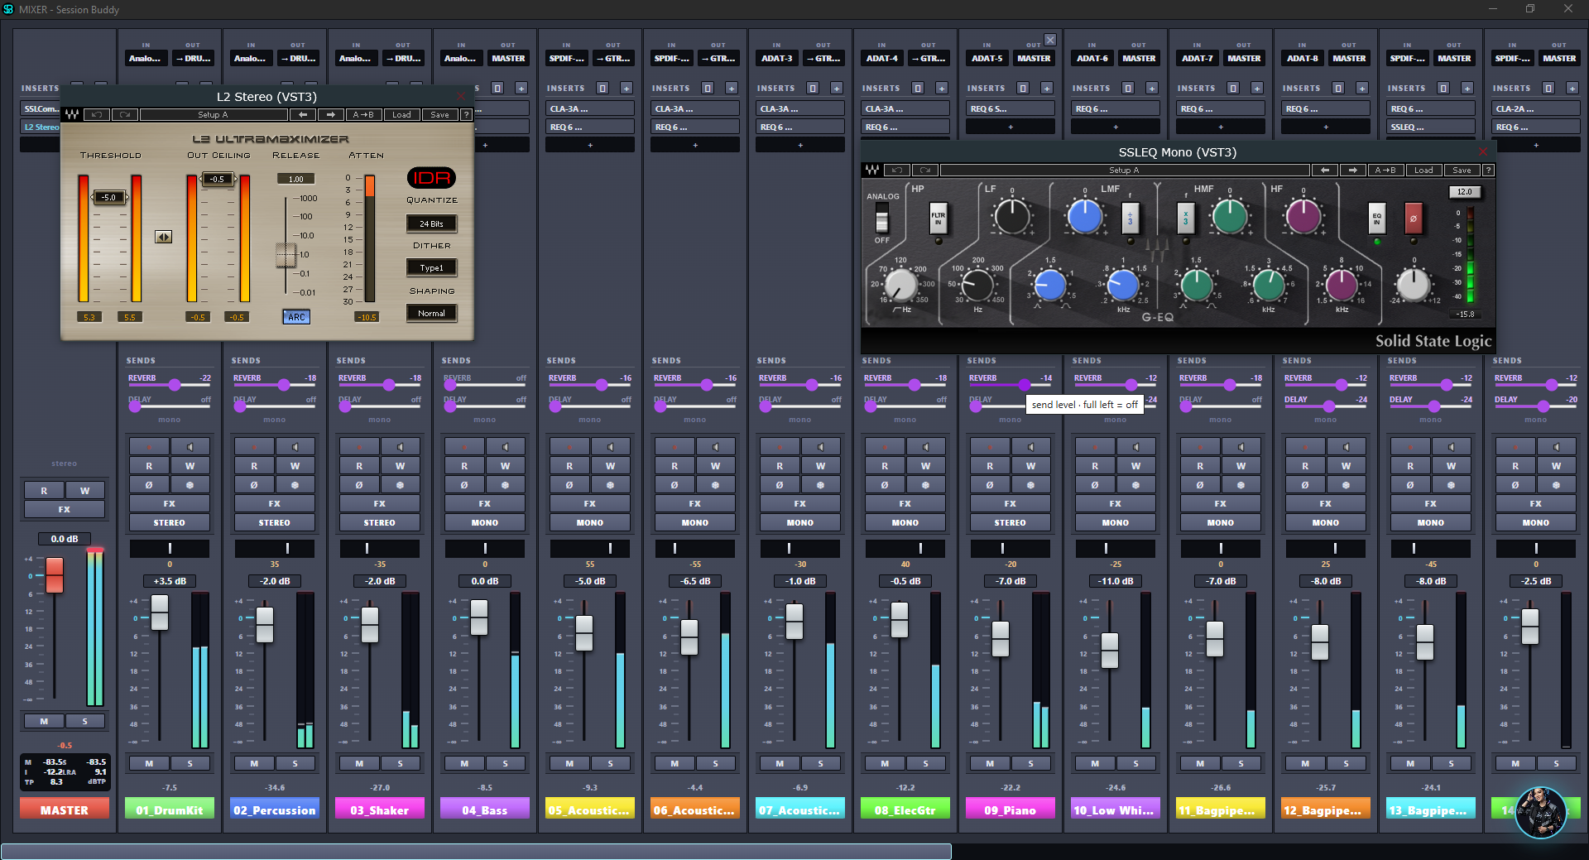Open the Waves logo menu in SSLEQ Mono
Image resolution: width=1589 pixels, height=860 pixels.
coord(872,171)
